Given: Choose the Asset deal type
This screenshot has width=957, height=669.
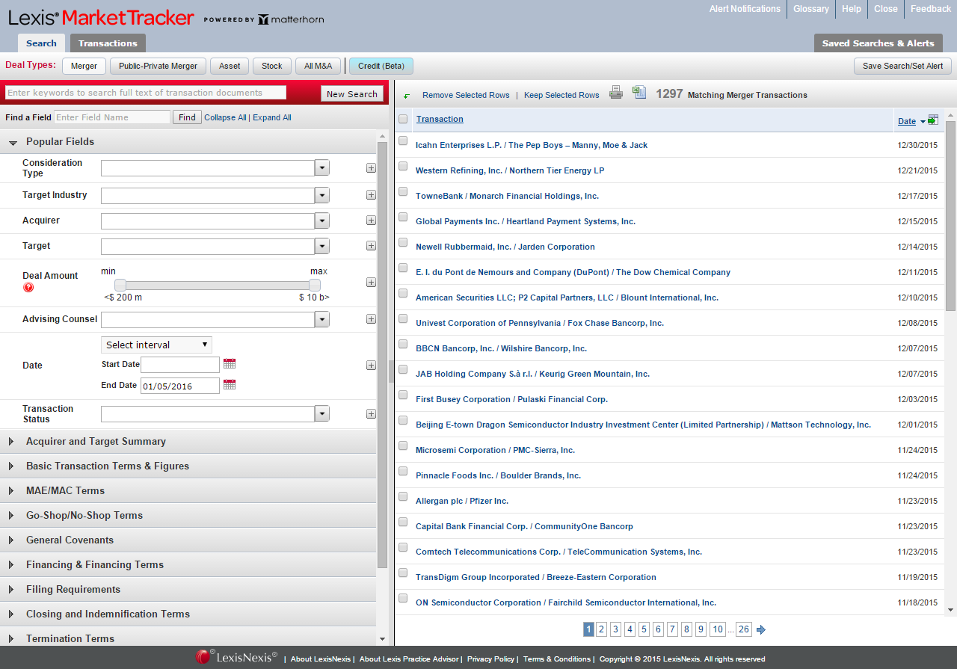Looking at the screenshot, I should pos(230,66).
